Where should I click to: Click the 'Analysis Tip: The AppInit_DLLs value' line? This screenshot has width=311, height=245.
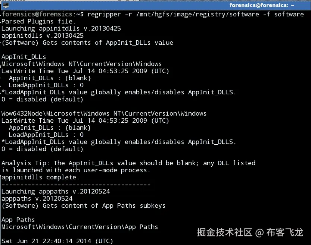pyautogui.click(x=128, y=163)
